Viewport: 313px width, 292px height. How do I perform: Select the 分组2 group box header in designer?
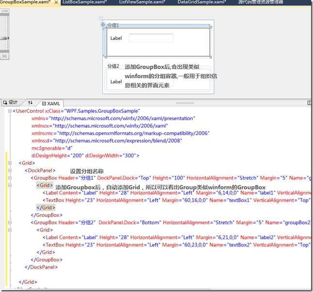113,66
